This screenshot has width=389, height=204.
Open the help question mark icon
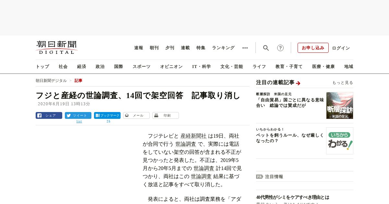(280, 48)
